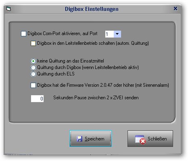Close the Digibox Einstellungen dialog with X
Viewport: 188px width, 161px height.
coord(175,8)
